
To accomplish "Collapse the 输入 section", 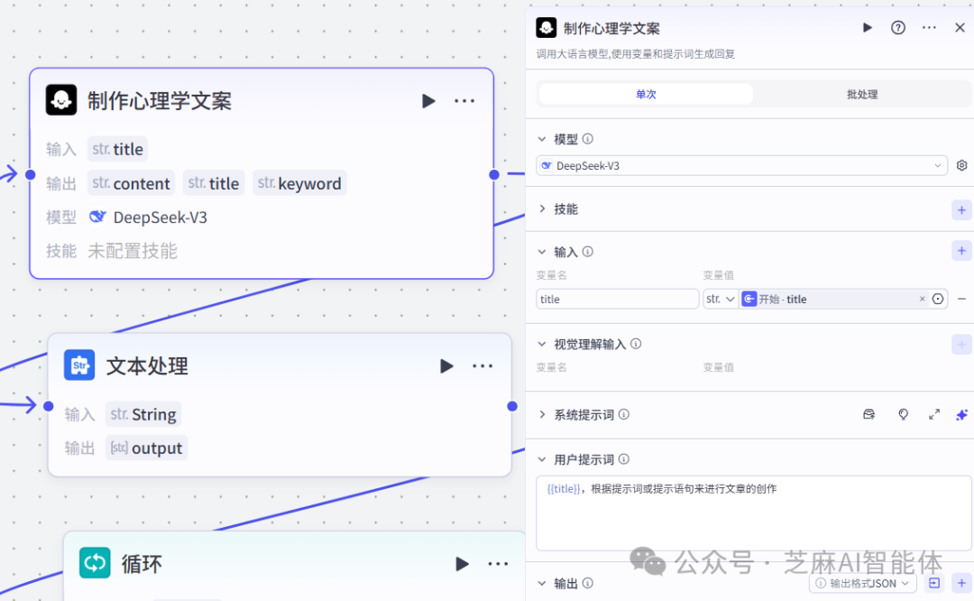I will tap(542, 252).
